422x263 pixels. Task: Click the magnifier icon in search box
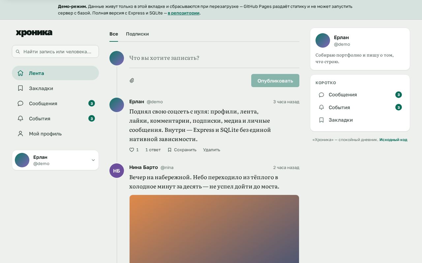click(x=18, y=52)
